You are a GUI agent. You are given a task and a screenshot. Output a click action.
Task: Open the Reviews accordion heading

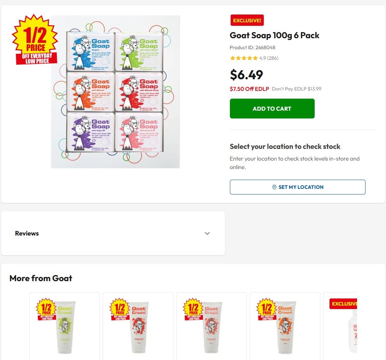(27, 233)
